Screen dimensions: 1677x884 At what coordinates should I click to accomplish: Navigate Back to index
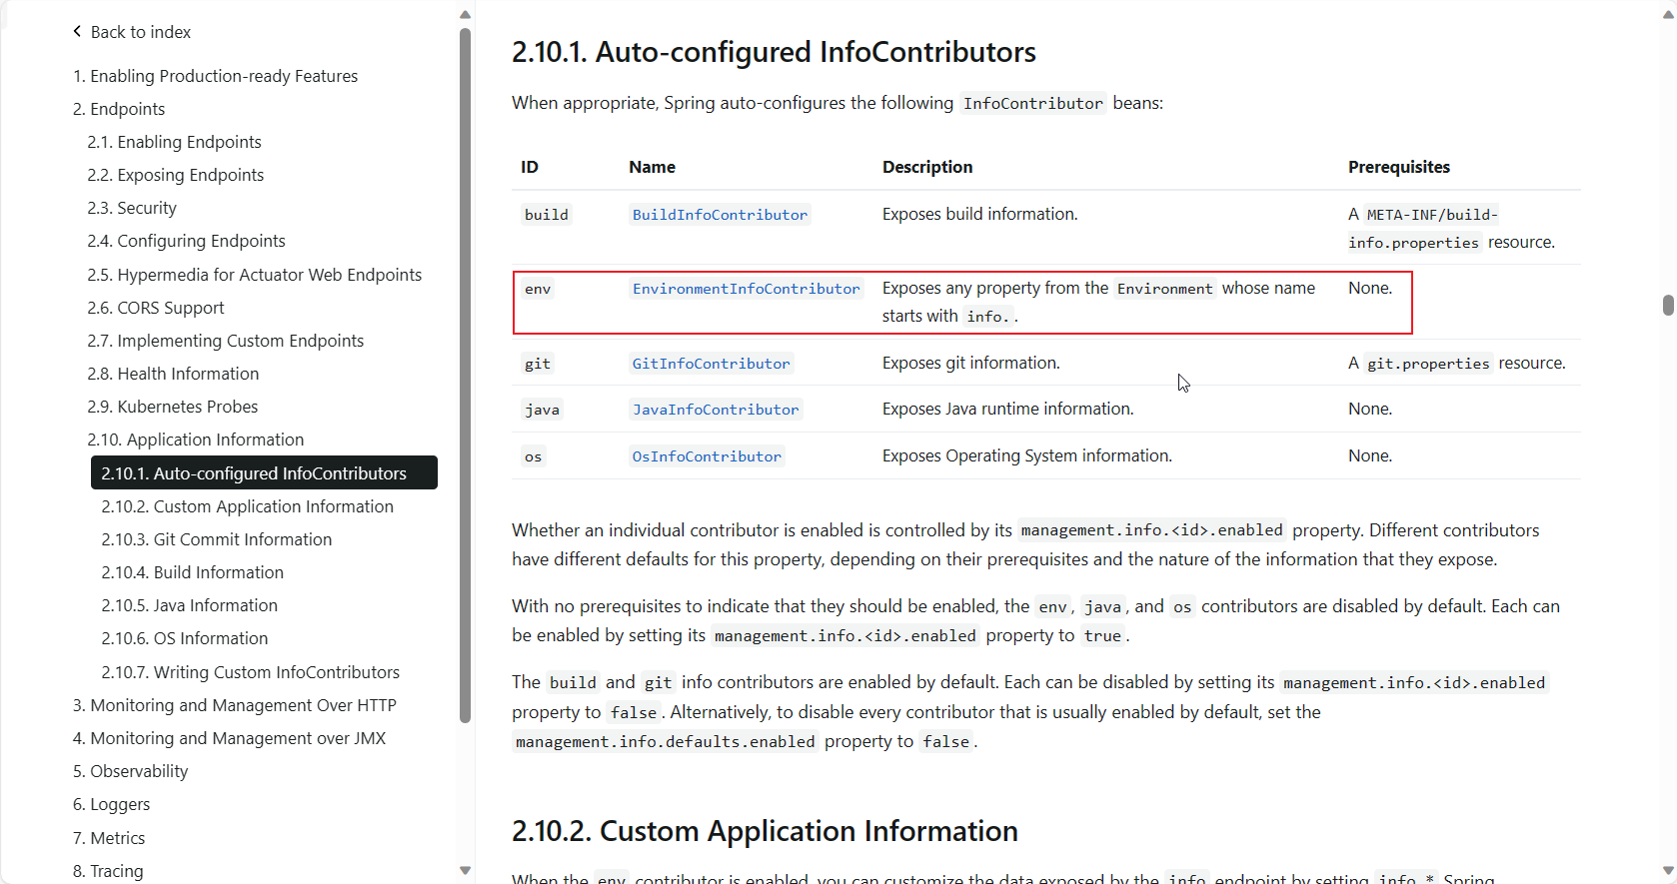pos(141,31)
